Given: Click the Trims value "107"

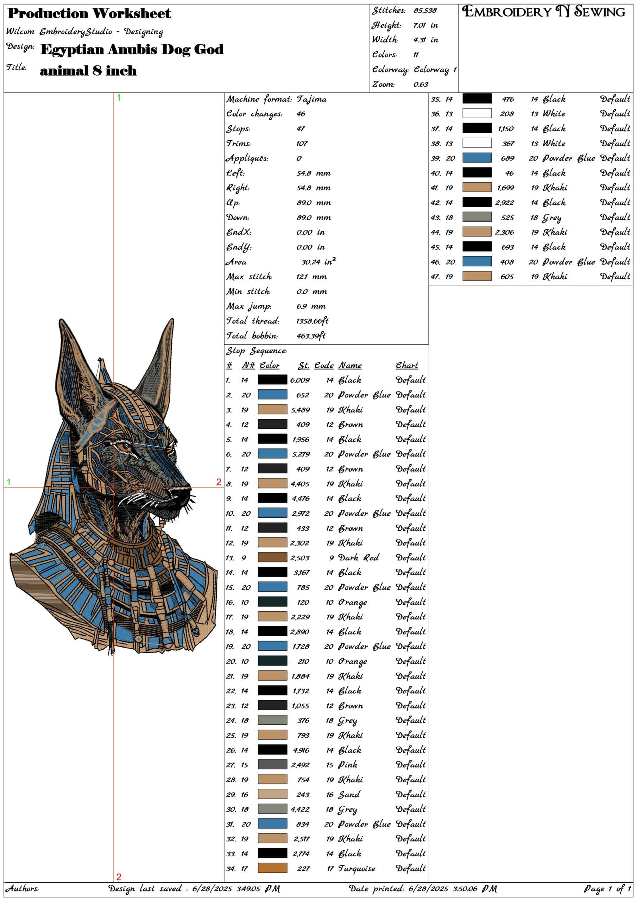Looking at the screenshot, I should click(302, 144).
